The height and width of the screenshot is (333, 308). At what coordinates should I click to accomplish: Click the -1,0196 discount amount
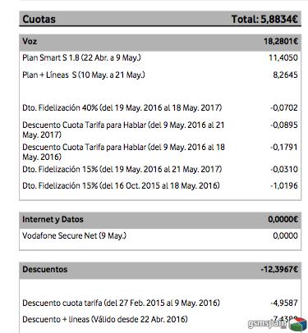coord(284,186)
